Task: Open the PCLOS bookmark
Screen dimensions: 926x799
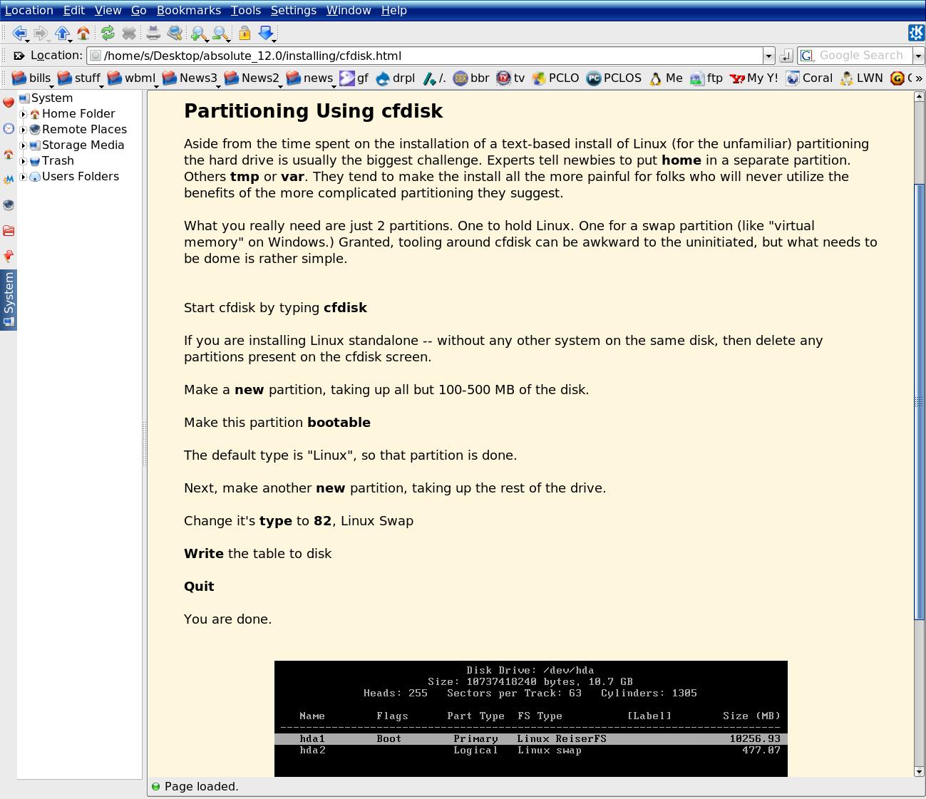Action: pyautogui.click(x=614, y=78)
